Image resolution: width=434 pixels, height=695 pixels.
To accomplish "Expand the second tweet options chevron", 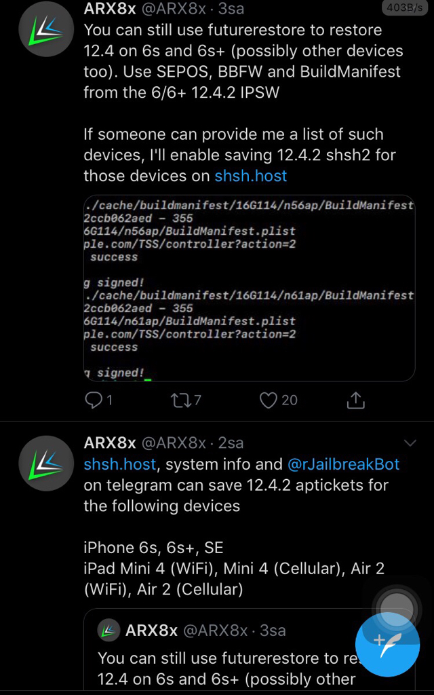I will click(x=410, y=443).
